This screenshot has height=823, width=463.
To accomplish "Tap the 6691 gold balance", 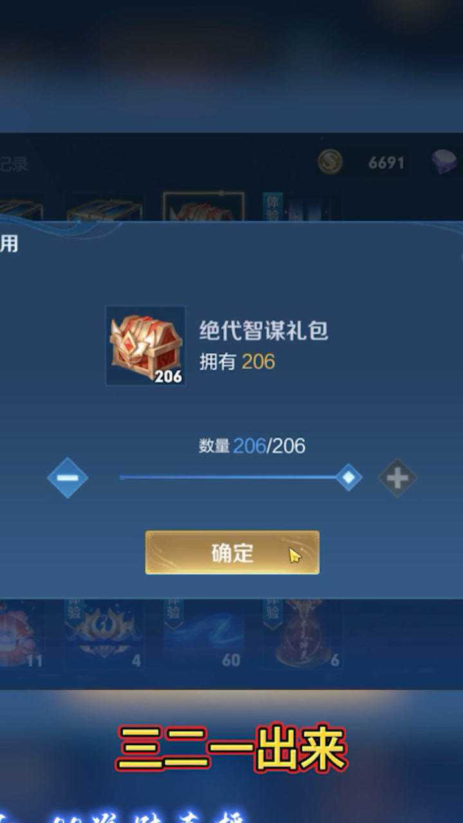I will (x=386, y=163).
